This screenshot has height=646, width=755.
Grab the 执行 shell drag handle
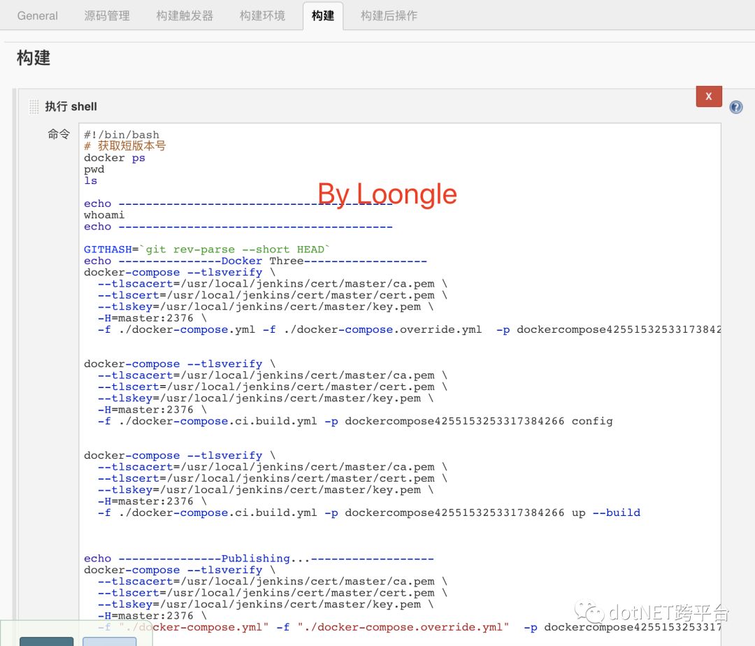pyautogui.click(x=34, y=106)
